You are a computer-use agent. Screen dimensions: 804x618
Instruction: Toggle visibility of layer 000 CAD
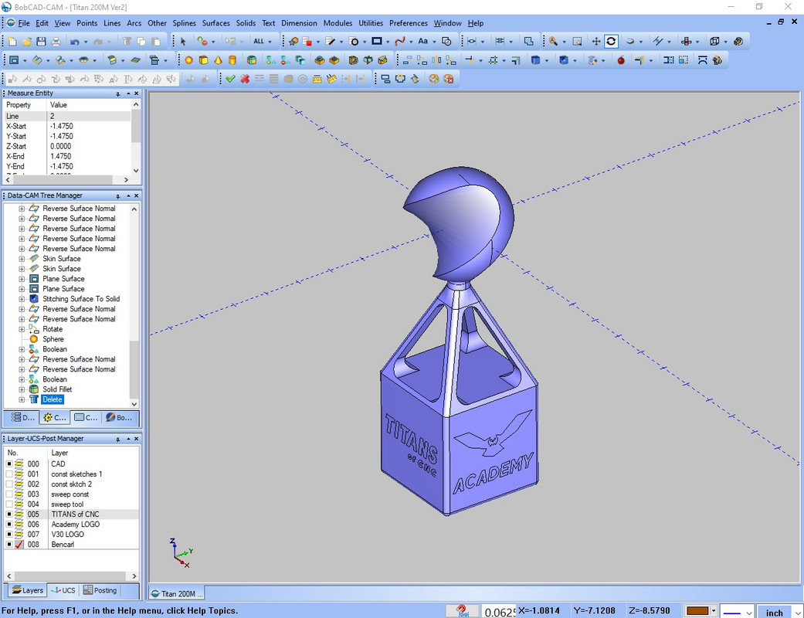pyautogui.click(x=9, y=463)
